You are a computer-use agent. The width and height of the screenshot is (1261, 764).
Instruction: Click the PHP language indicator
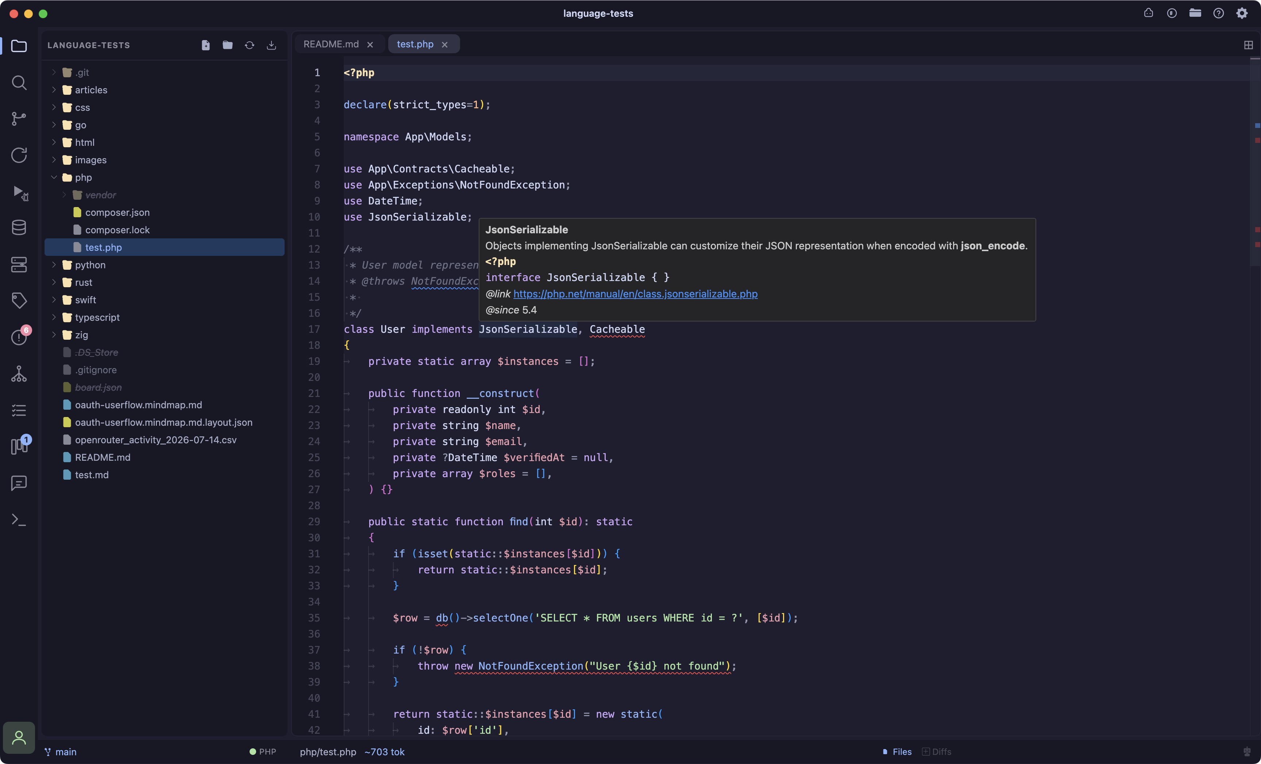(x=263, y=752)
